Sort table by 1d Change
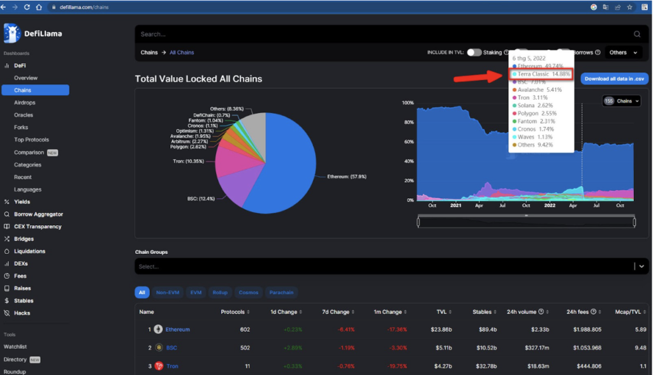653x375 pixels. (x=286, y=312)
